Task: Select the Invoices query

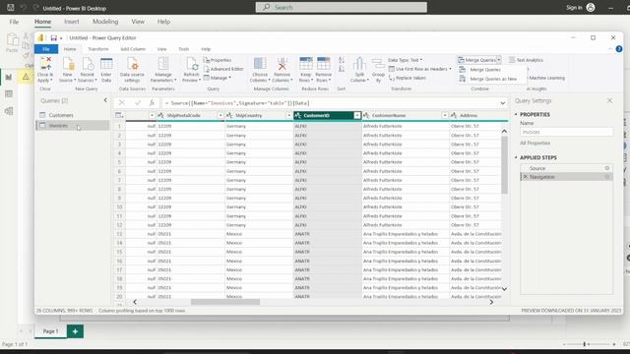Action: tap(72, 126)
